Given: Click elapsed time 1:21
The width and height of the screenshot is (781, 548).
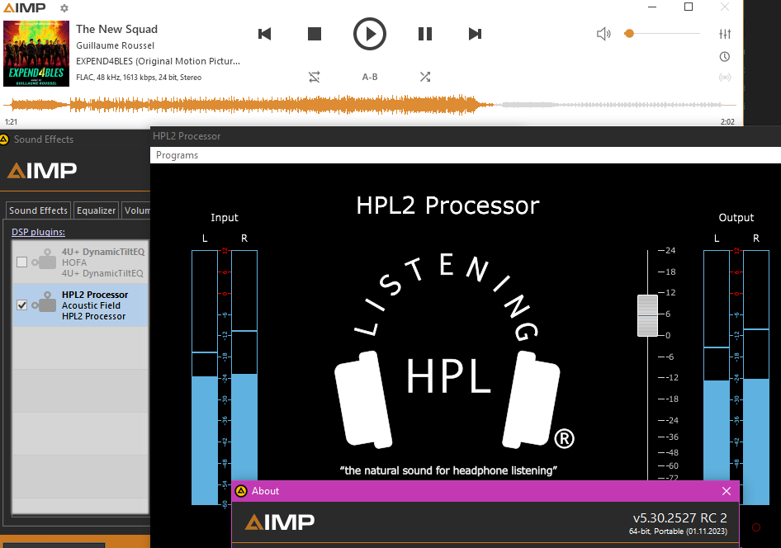Looking at the screenshot, I should [11, 121].
